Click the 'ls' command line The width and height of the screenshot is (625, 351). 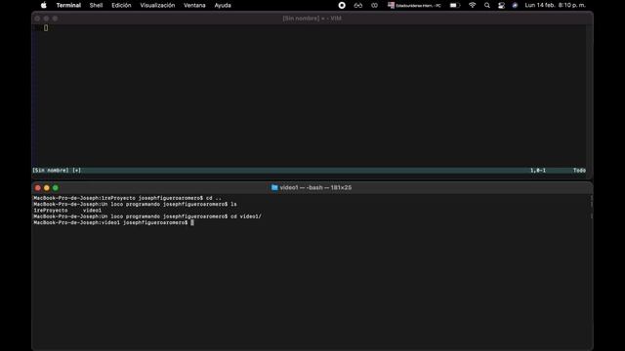click(x=135, y=204)
